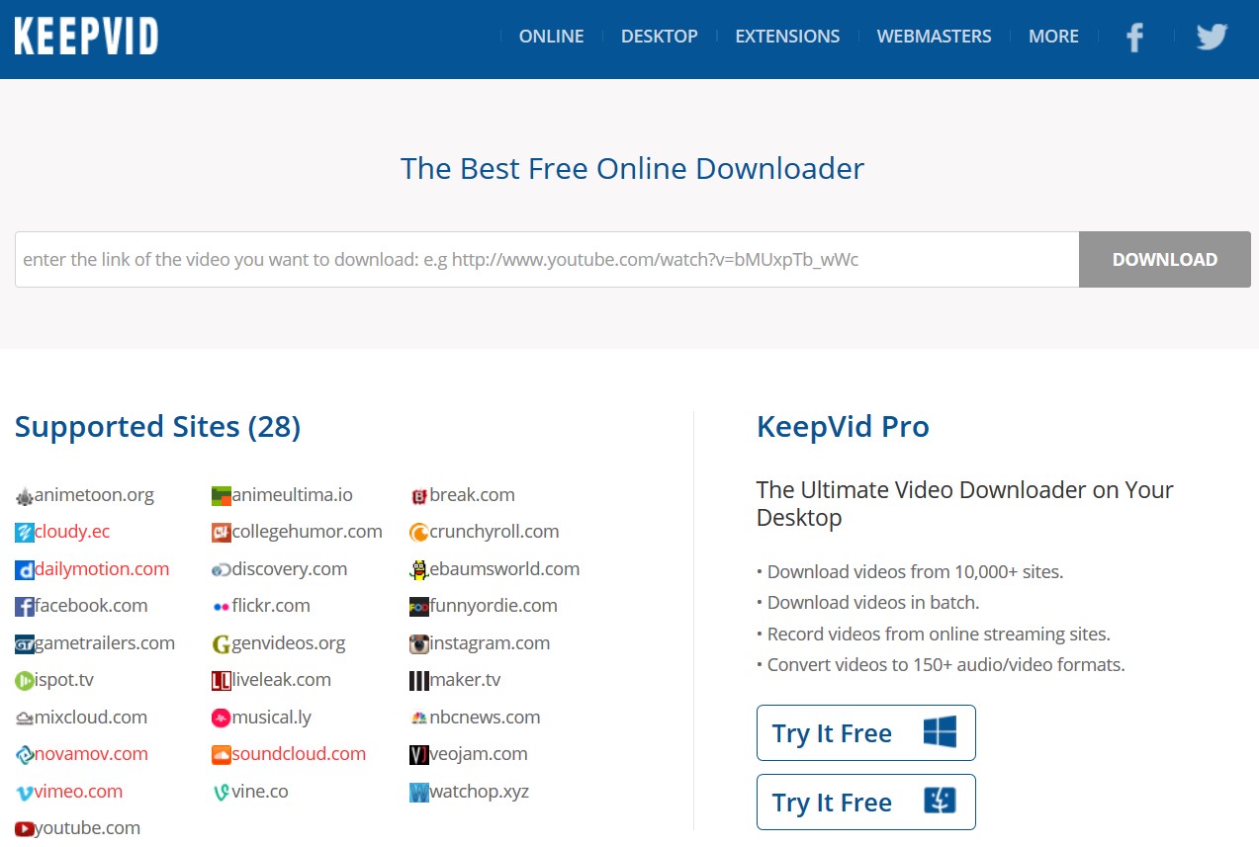Open the liveleak.com link
The width and height of the screenshot is (1259, 847).
click(282, 680)
